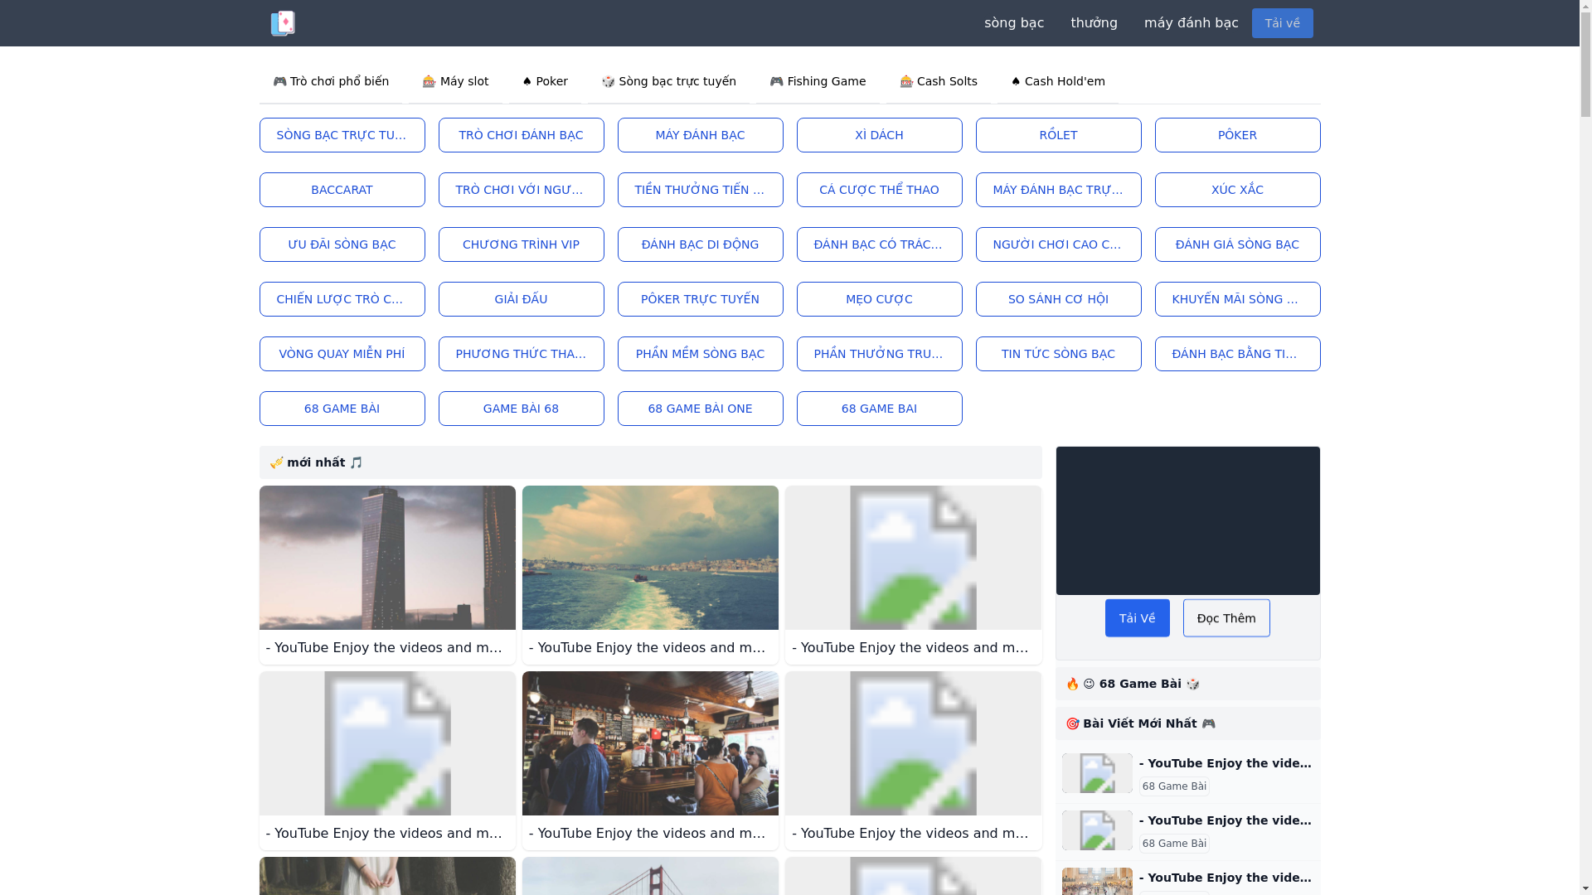Screen dimensions: 1592x895
Task: Select the Cash Hold'em tab
Action: pos(1058,81)
